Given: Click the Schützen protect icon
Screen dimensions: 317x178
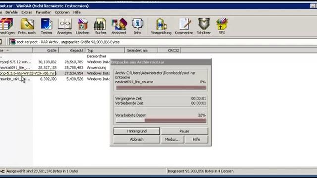Looking at the screenshot, I should (204, 24).
